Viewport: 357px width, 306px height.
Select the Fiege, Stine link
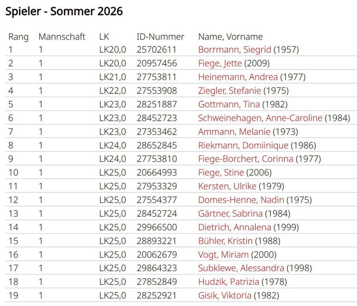tap(221, 173)
